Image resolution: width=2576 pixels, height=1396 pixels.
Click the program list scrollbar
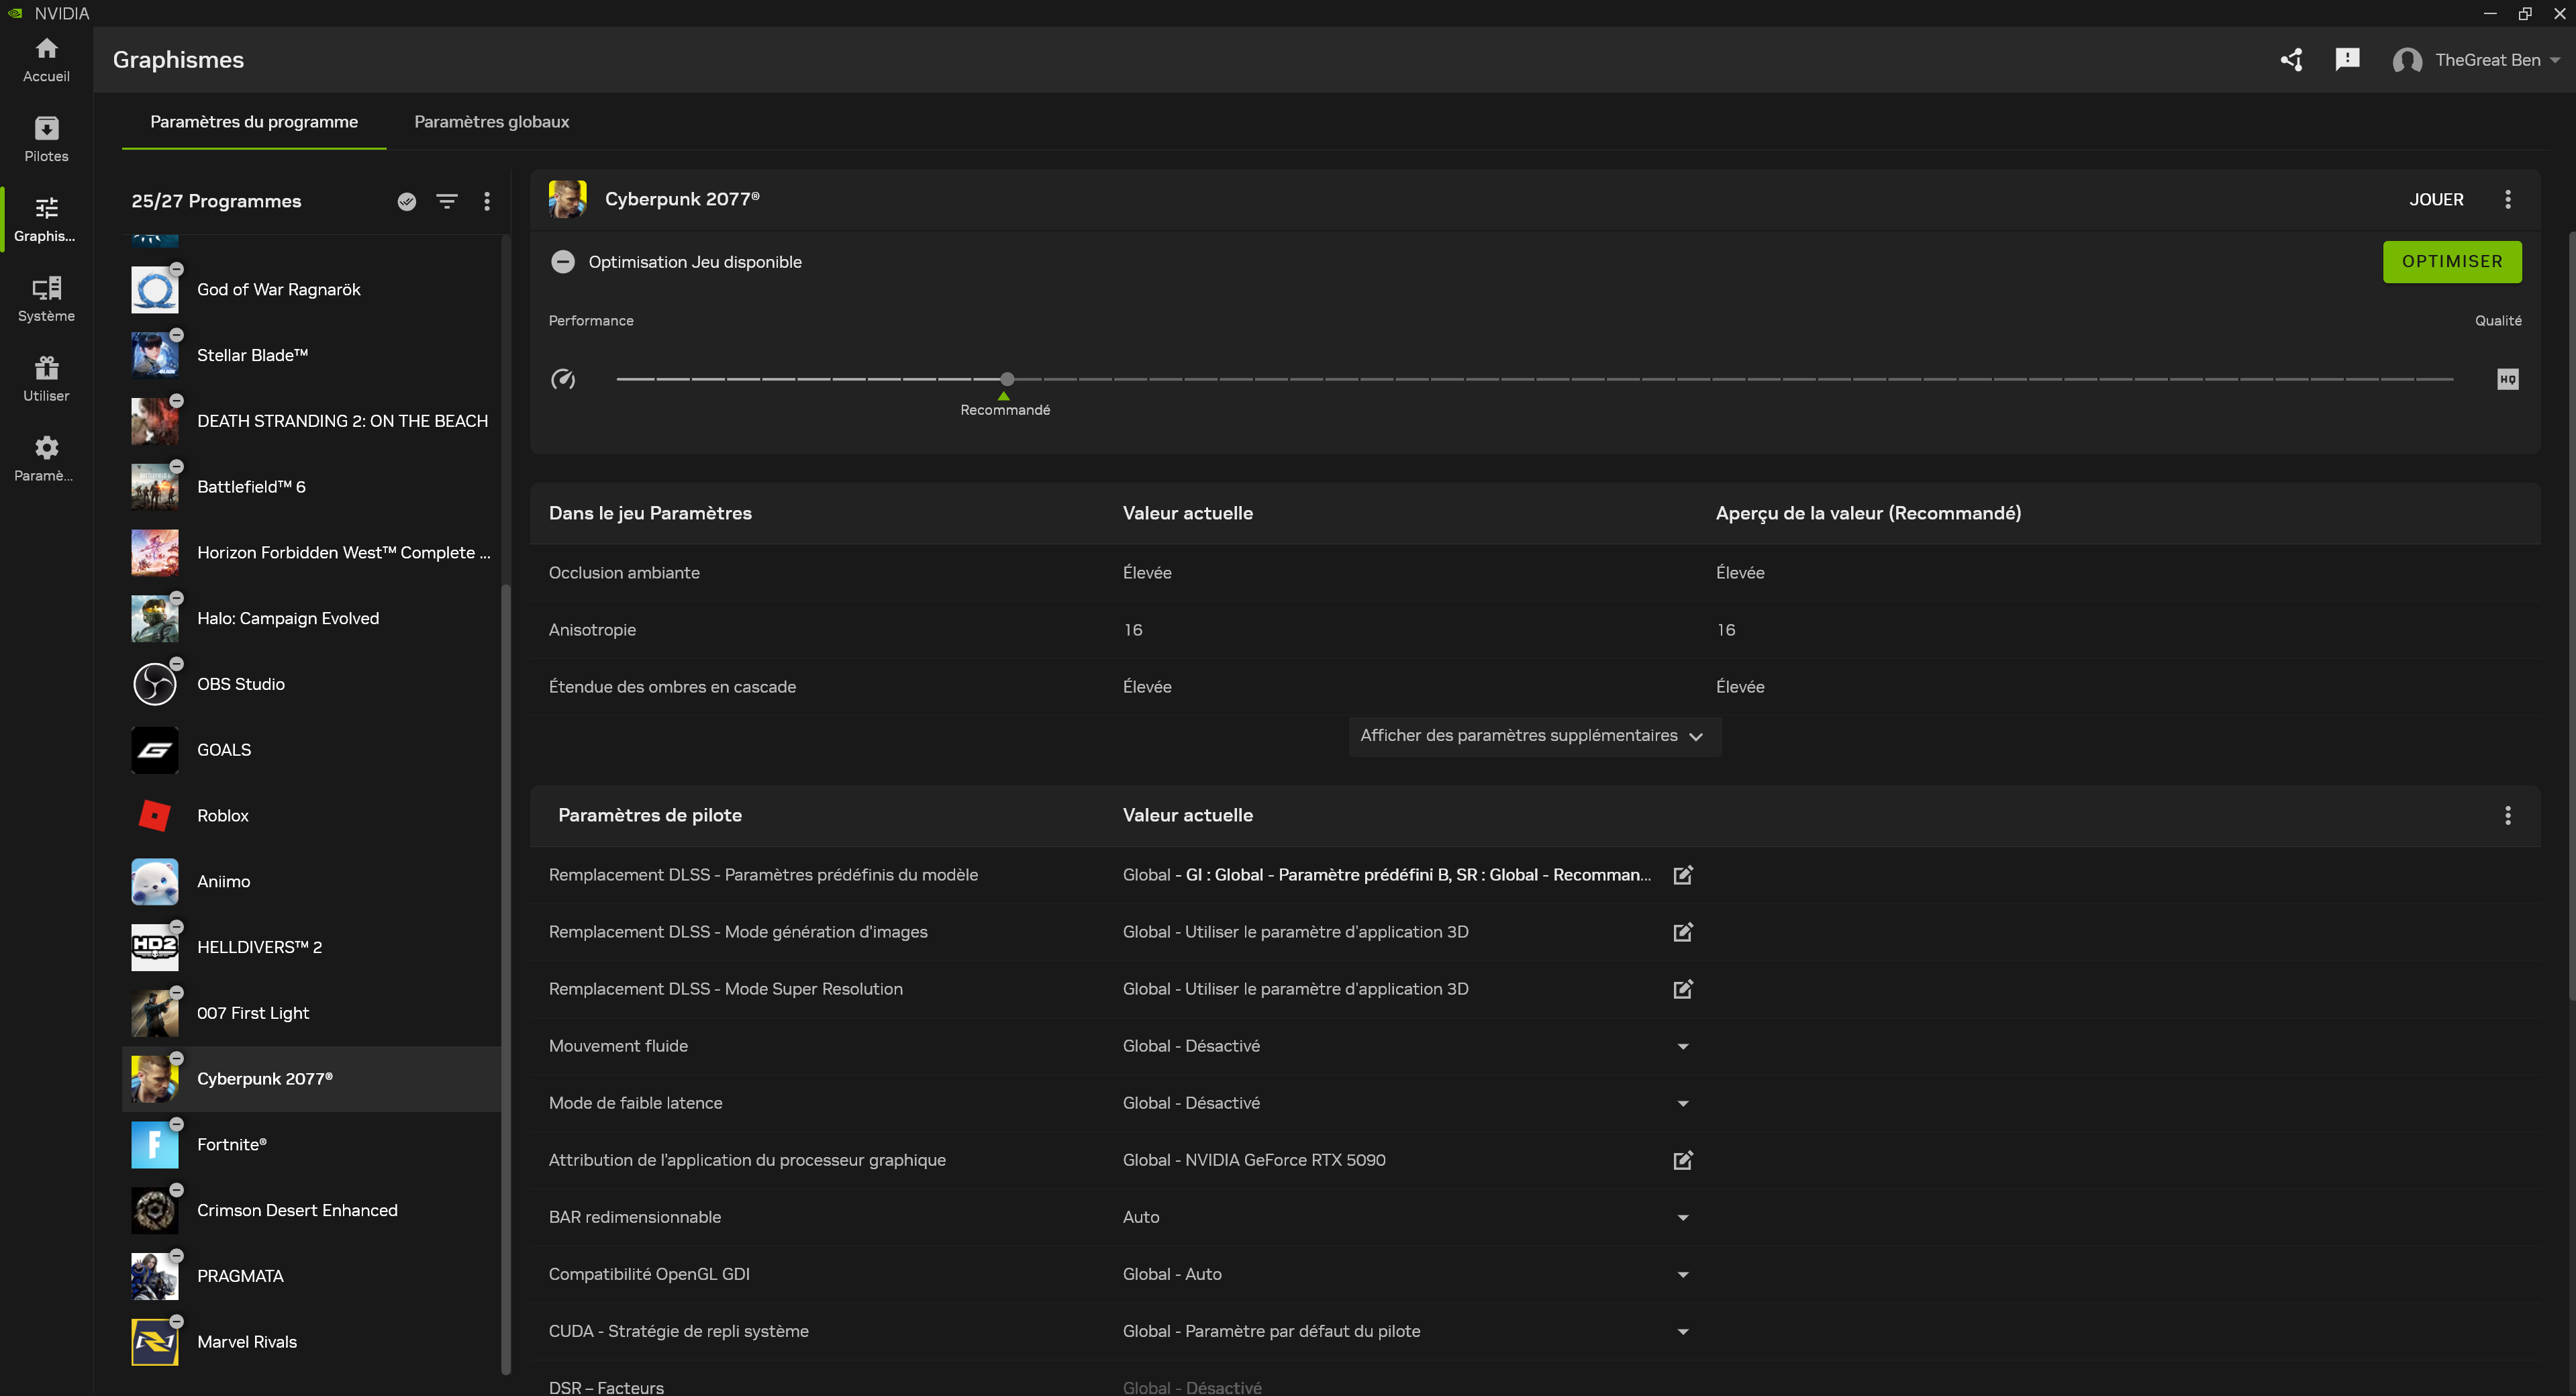[505, 980]
